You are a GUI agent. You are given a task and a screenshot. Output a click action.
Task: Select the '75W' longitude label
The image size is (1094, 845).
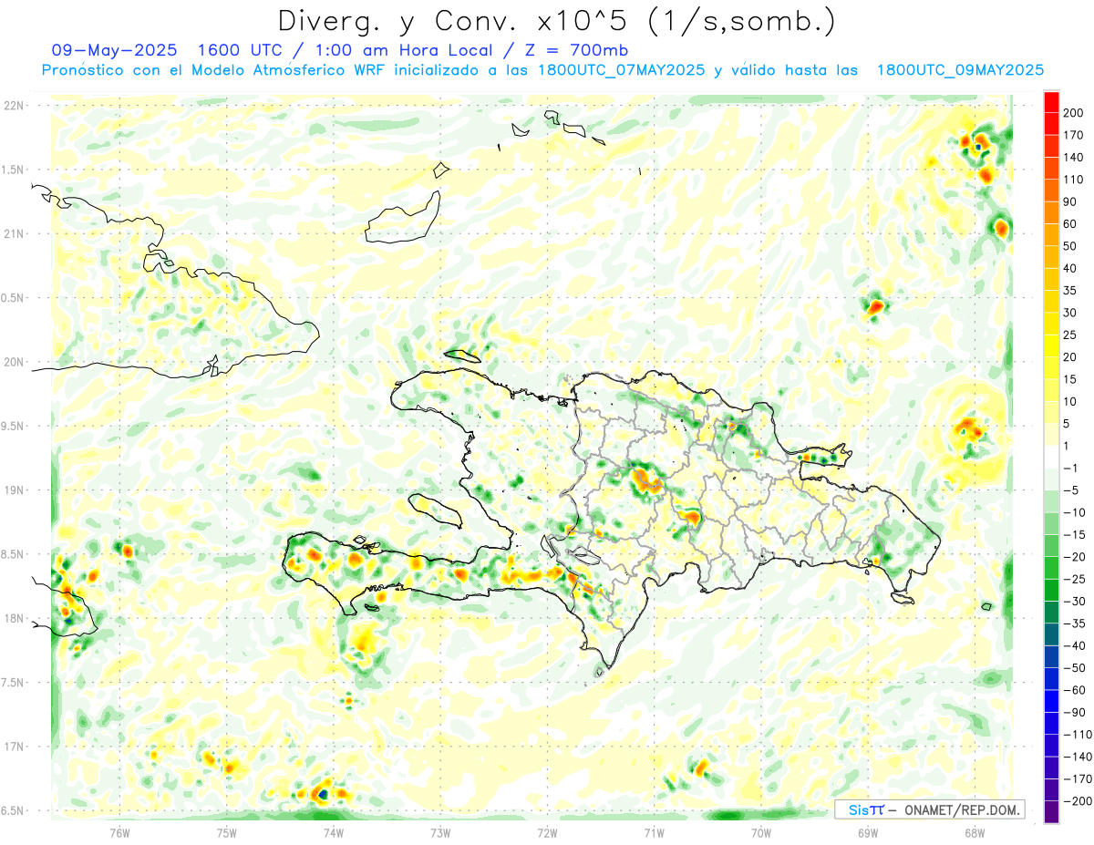point(227,832)
